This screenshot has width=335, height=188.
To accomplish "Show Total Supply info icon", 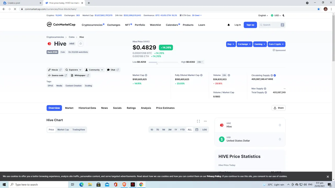I will point(266,92).
